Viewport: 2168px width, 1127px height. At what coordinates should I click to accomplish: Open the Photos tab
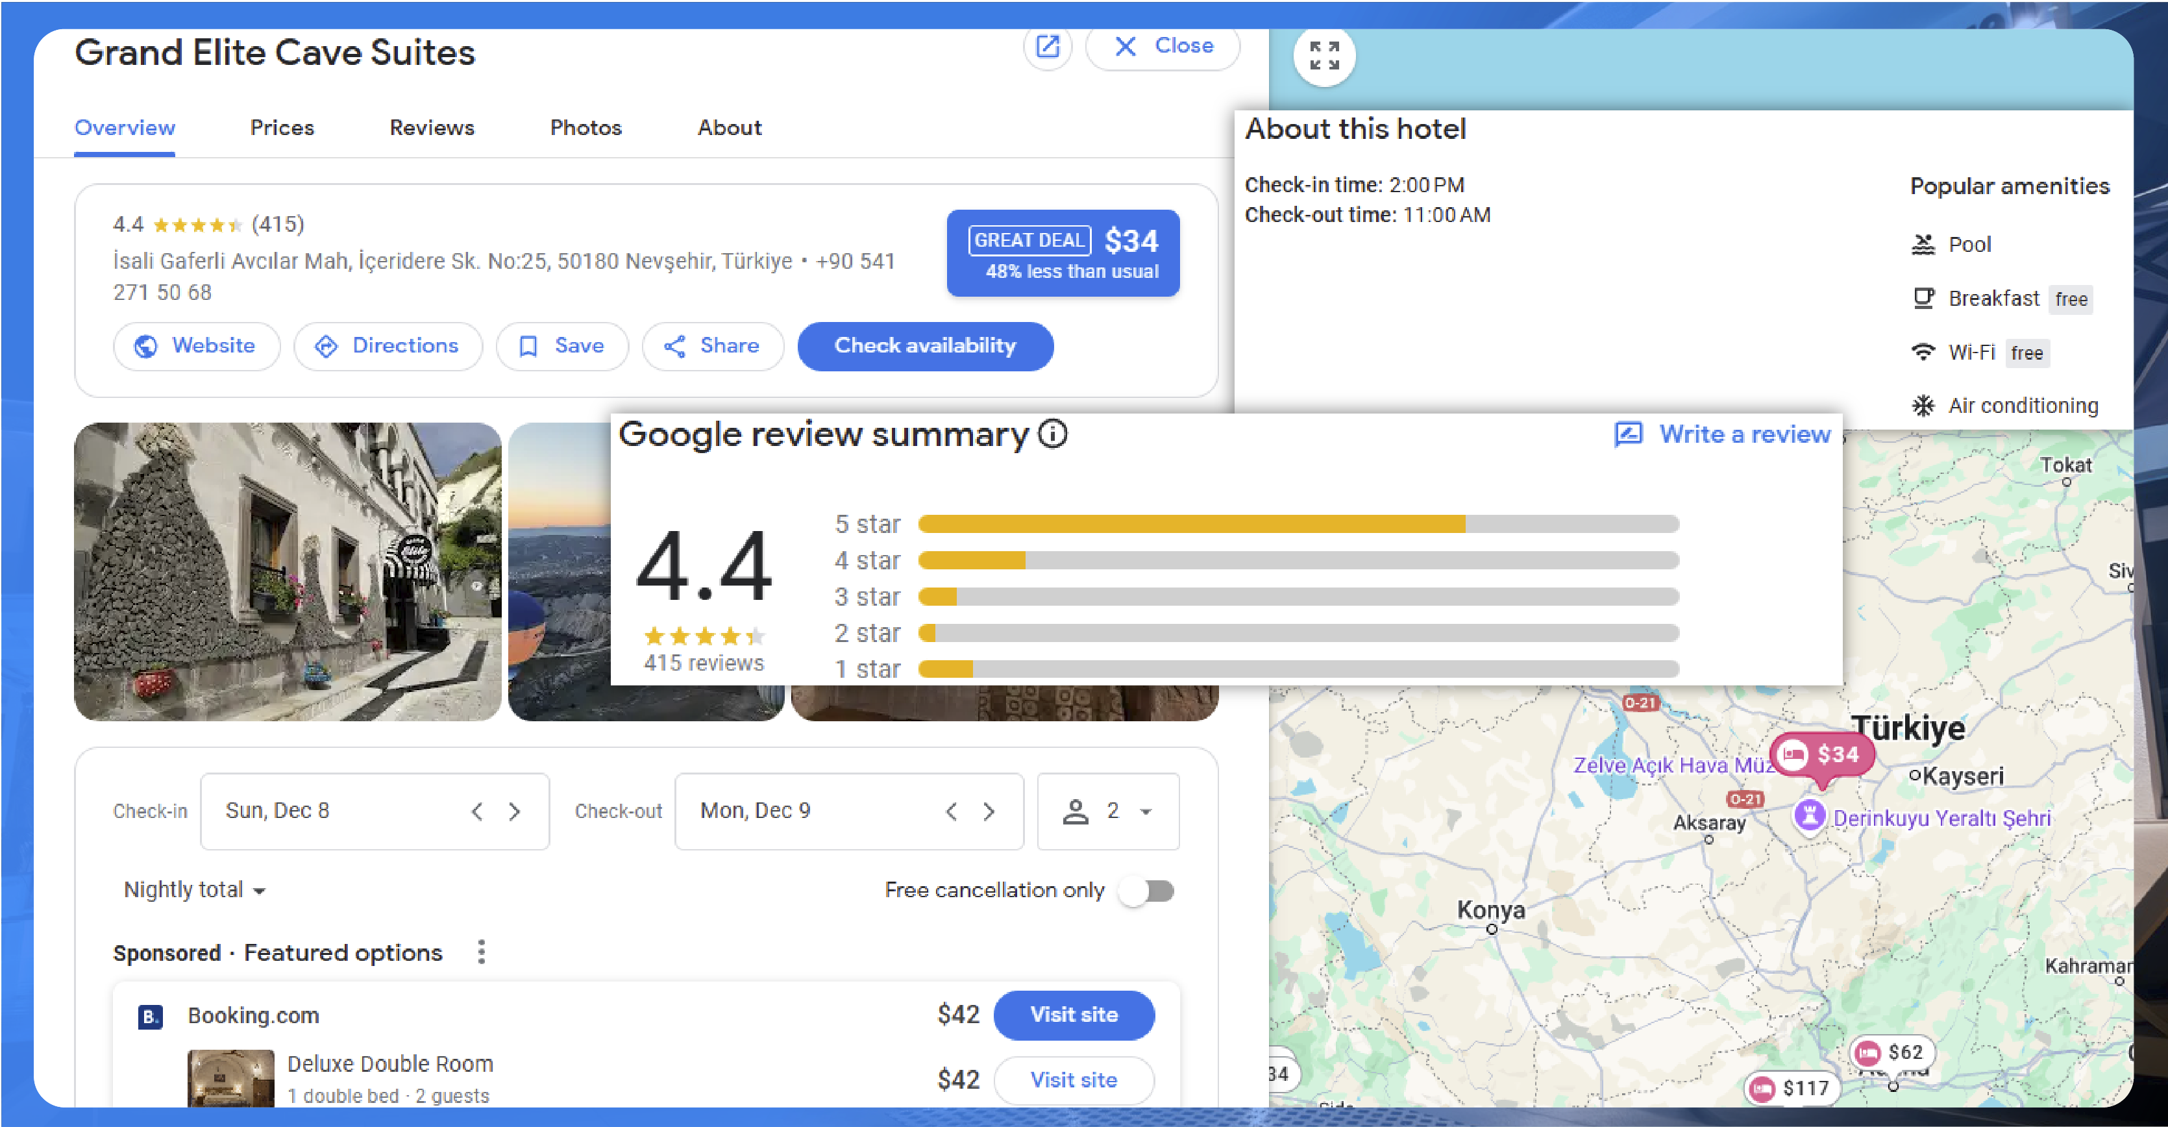point(585,128)
